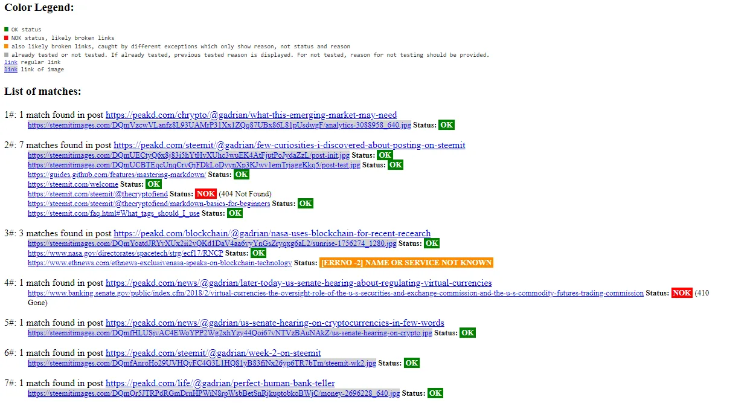The width and height of the screenshot is (753, 403).
Task: Click the orange broken-links swatch in legend
Action: pyautogui.click(x=7, y=46)
